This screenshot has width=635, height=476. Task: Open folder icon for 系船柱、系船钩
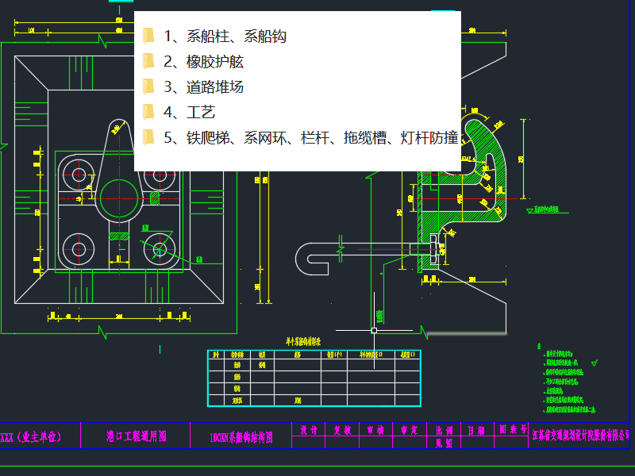[x=148, y=36]
